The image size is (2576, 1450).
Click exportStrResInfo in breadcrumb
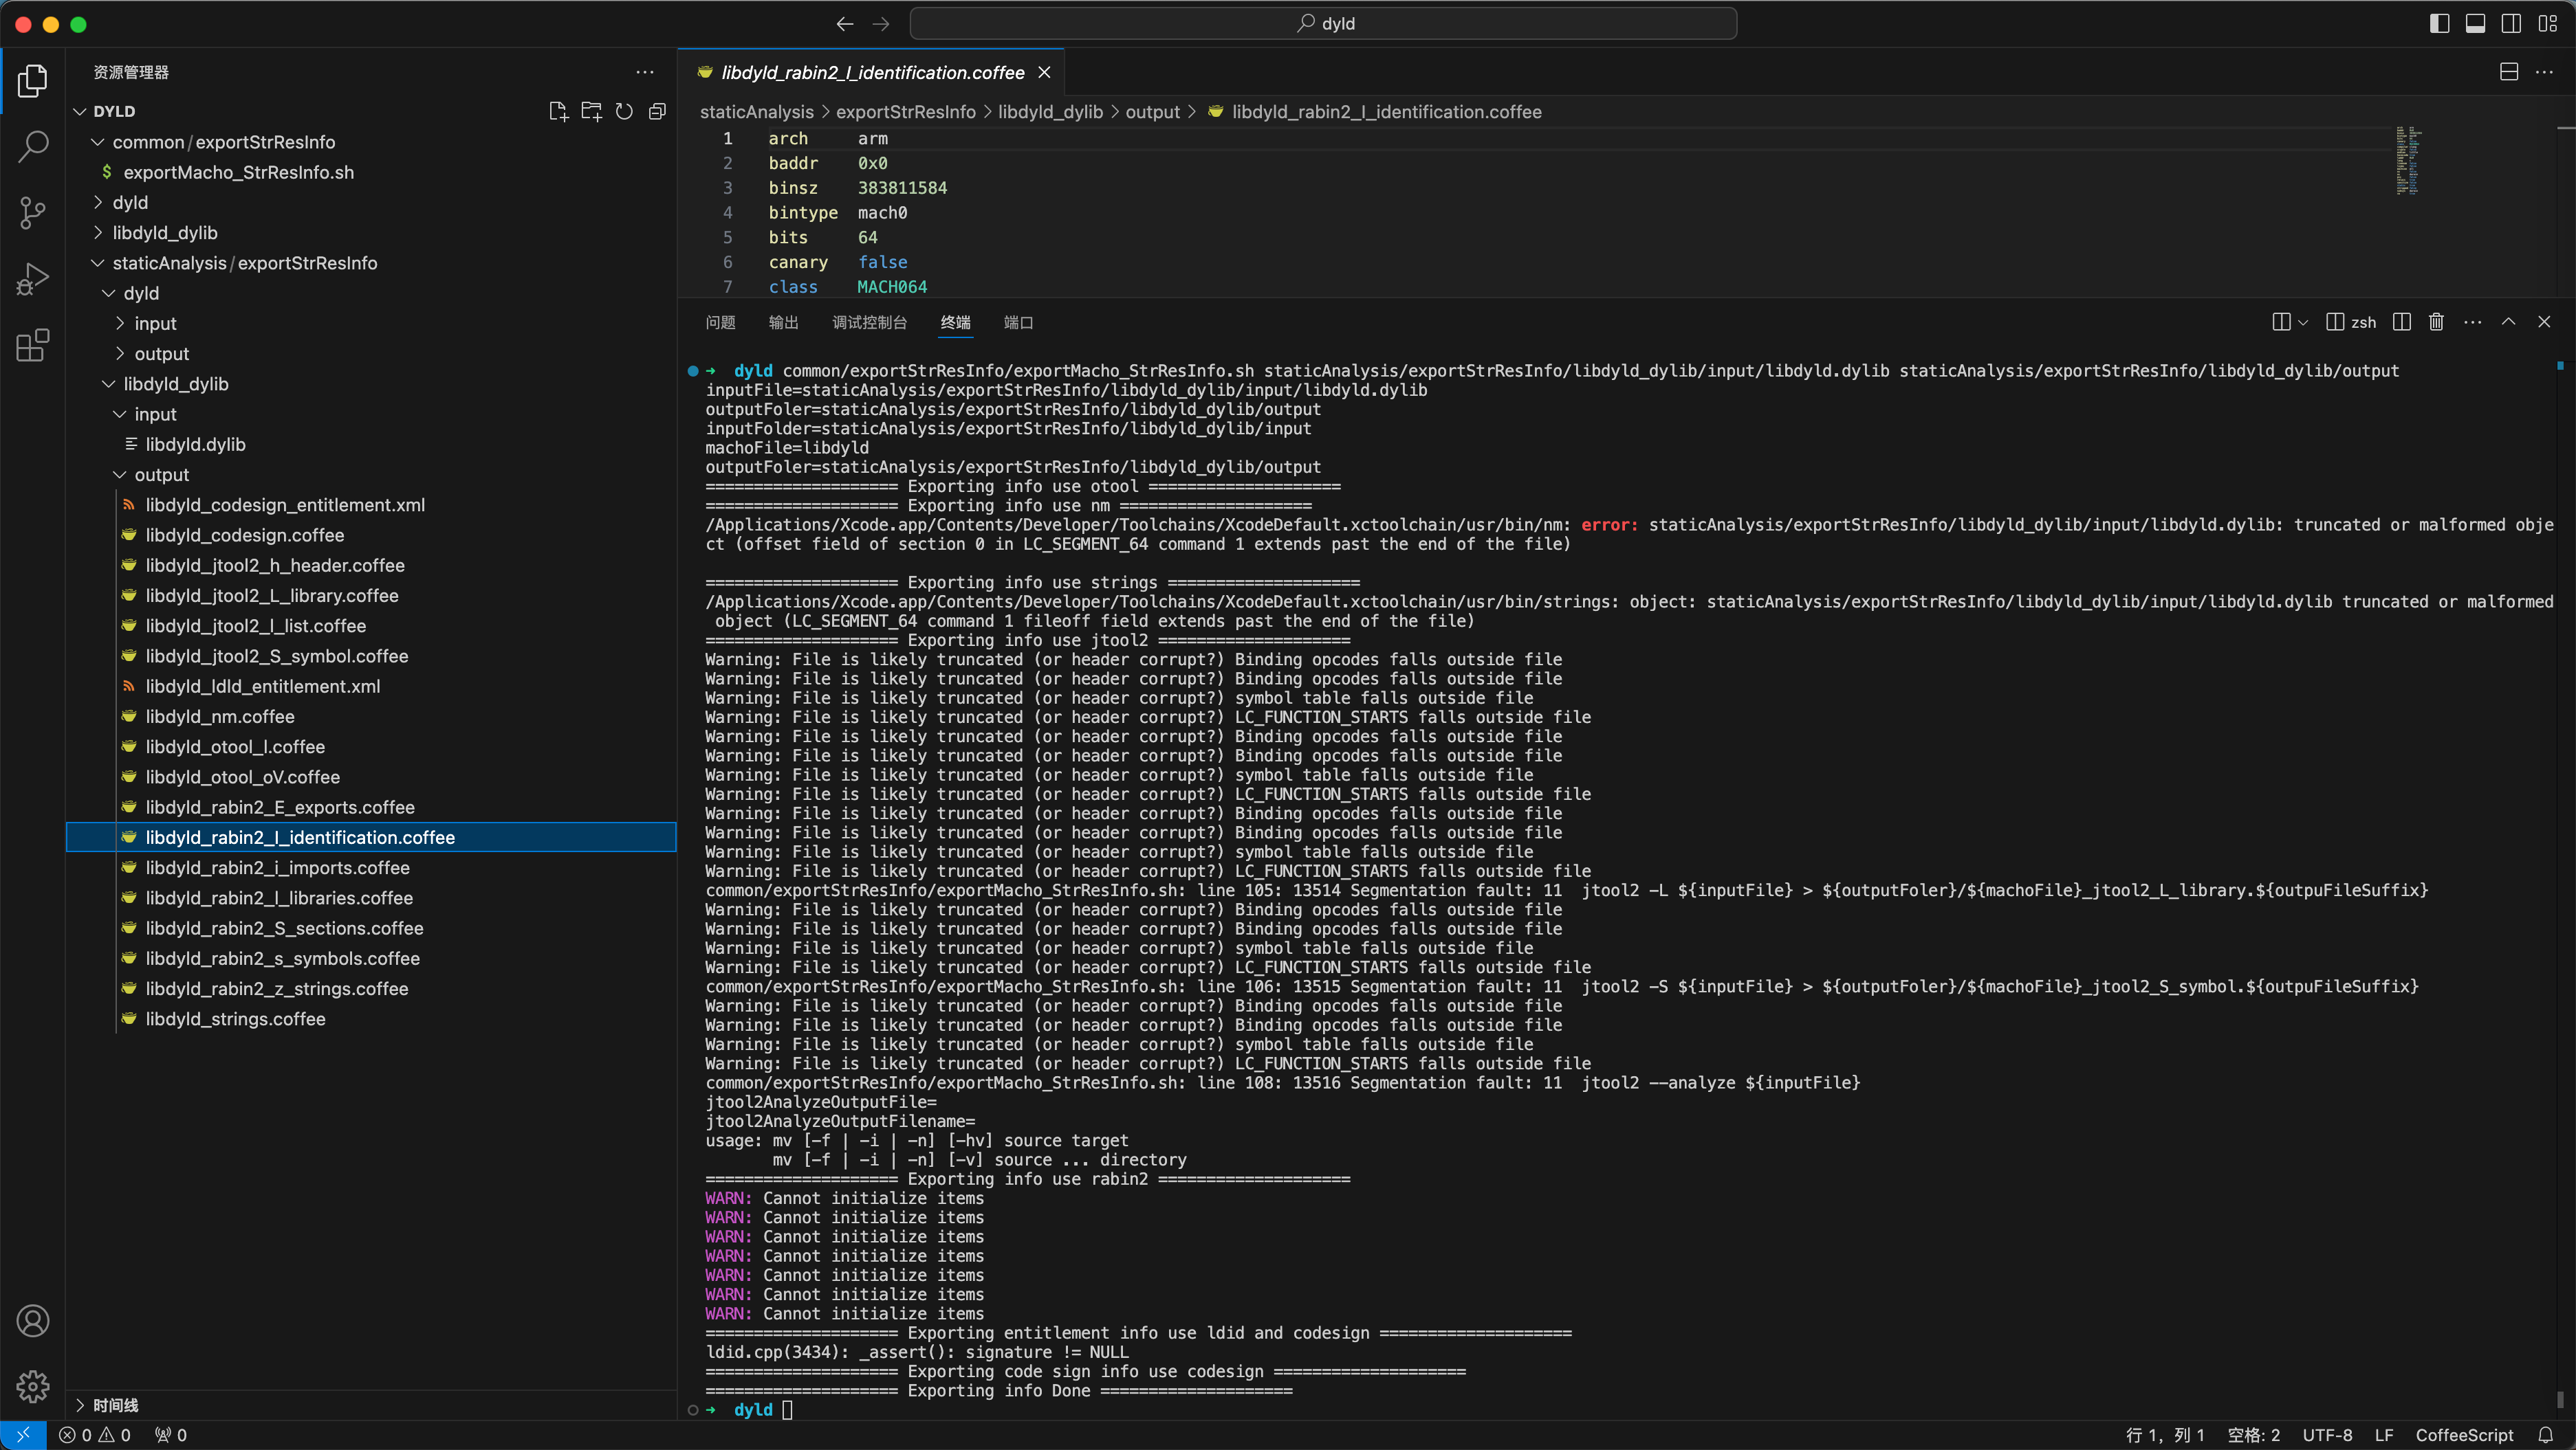pyautogui.click(x=905, y=112)
